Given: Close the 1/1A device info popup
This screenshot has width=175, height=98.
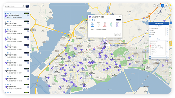Looking at the screenshot, I should [x=120, y=17].
